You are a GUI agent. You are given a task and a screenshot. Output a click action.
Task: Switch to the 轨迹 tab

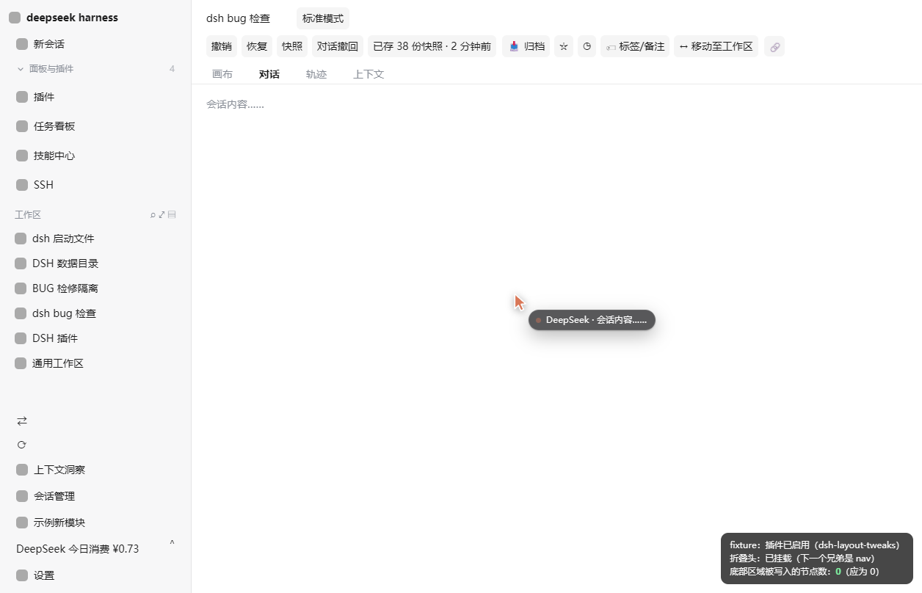(316, 74)
